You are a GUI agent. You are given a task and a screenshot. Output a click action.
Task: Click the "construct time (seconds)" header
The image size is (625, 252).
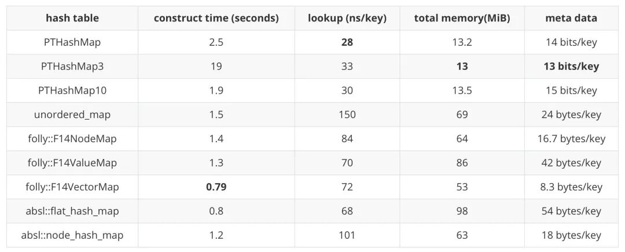pyautogui.click(x=216, y=18)
